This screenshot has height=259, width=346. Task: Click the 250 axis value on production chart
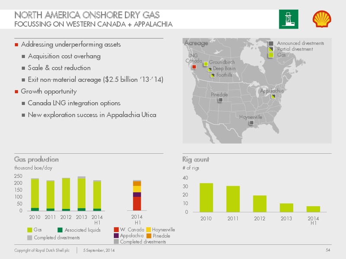tap(18, 176)
